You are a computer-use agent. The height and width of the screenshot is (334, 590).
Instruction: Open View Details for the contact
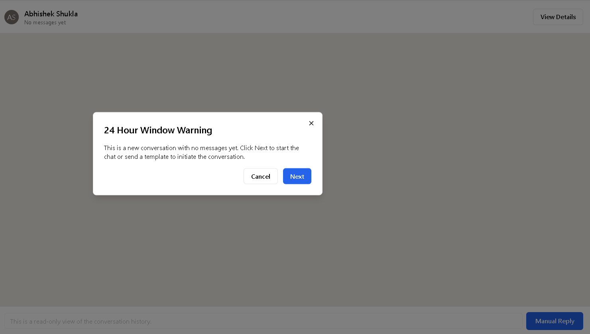[x=558, y=17]
